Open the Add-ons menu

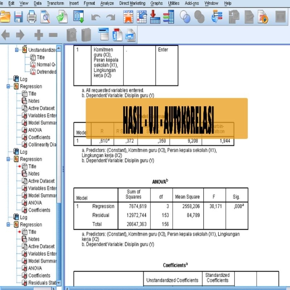click(192, 3)
